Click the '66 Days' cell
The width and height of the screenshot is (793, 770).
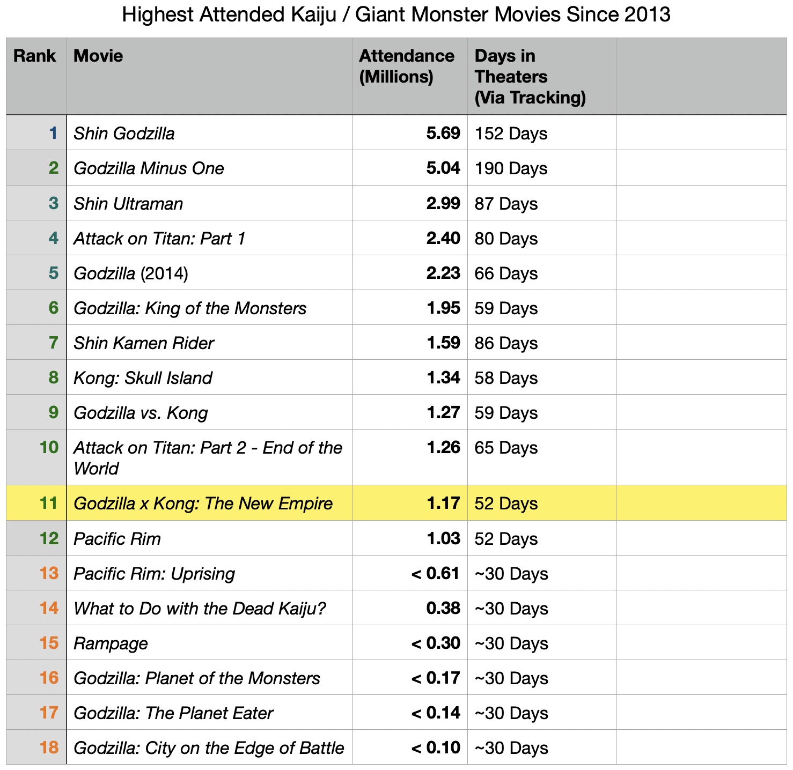coord(542,273)
